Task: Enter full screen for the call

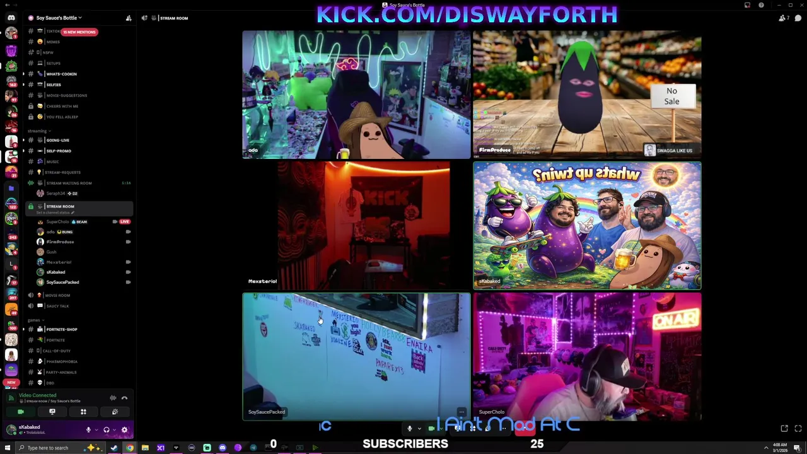Action: [x=798, y=429]
